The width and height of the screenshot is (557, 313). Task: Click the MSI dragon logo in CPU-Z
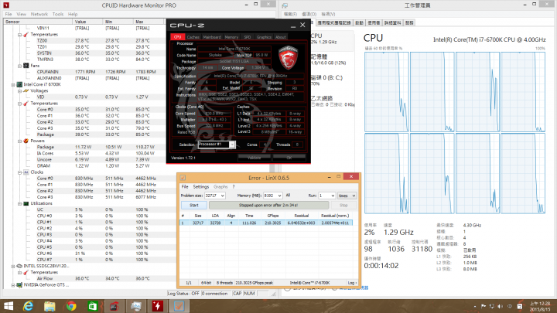tap(288, 57)
